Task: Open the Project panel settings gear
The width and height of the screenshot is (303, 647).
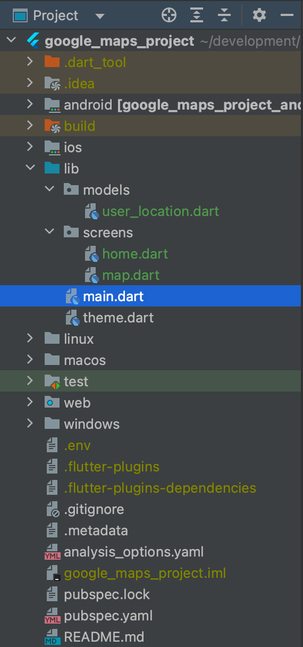Action: coord(259,15)
